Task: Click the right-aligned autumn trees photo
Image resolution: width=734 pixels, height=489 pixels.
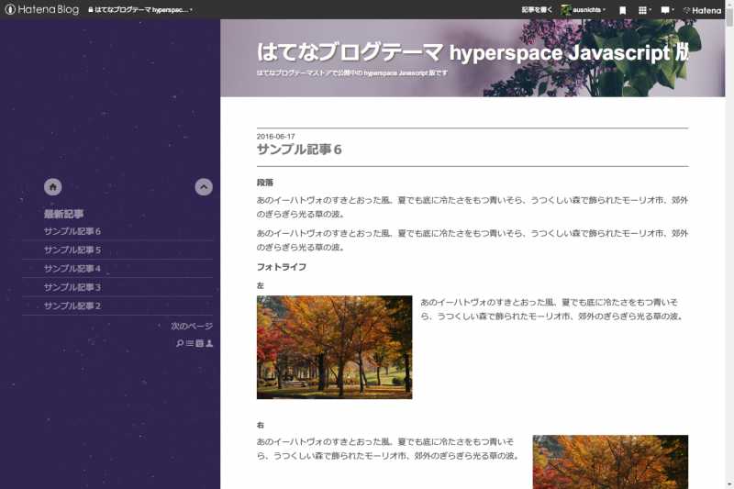Action: pyautogui.click(x=610, y=461)
